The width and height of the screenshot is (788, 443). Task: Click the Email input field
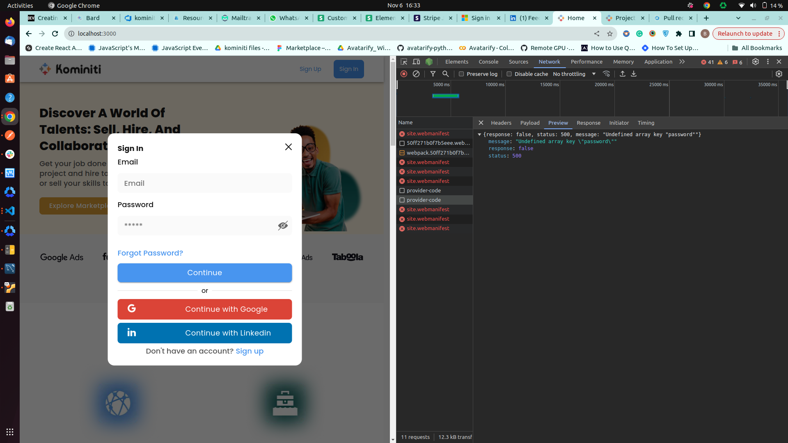(204, 183)
